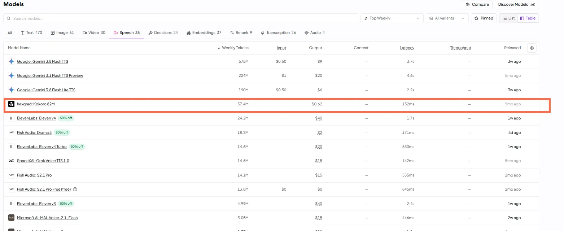Click the ElevenLabs Eleven v4 logo icon
The width and height of the screenshot is (564, 231).
[11, 118]
